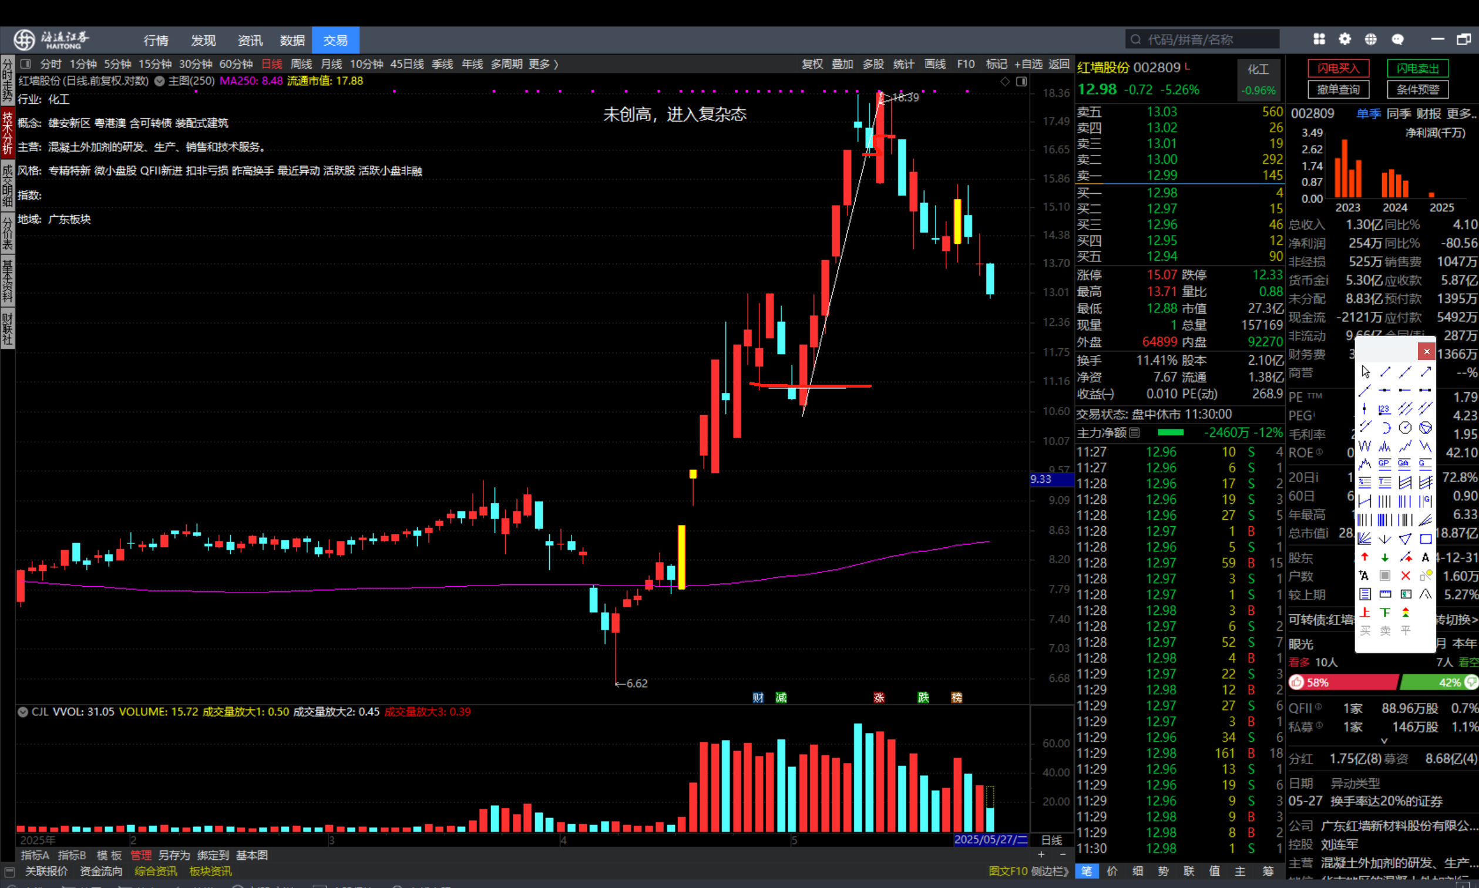Select the rectangle drawing tool
The width and height of the screenshot is (1479, 888).
click(1426, 539)
